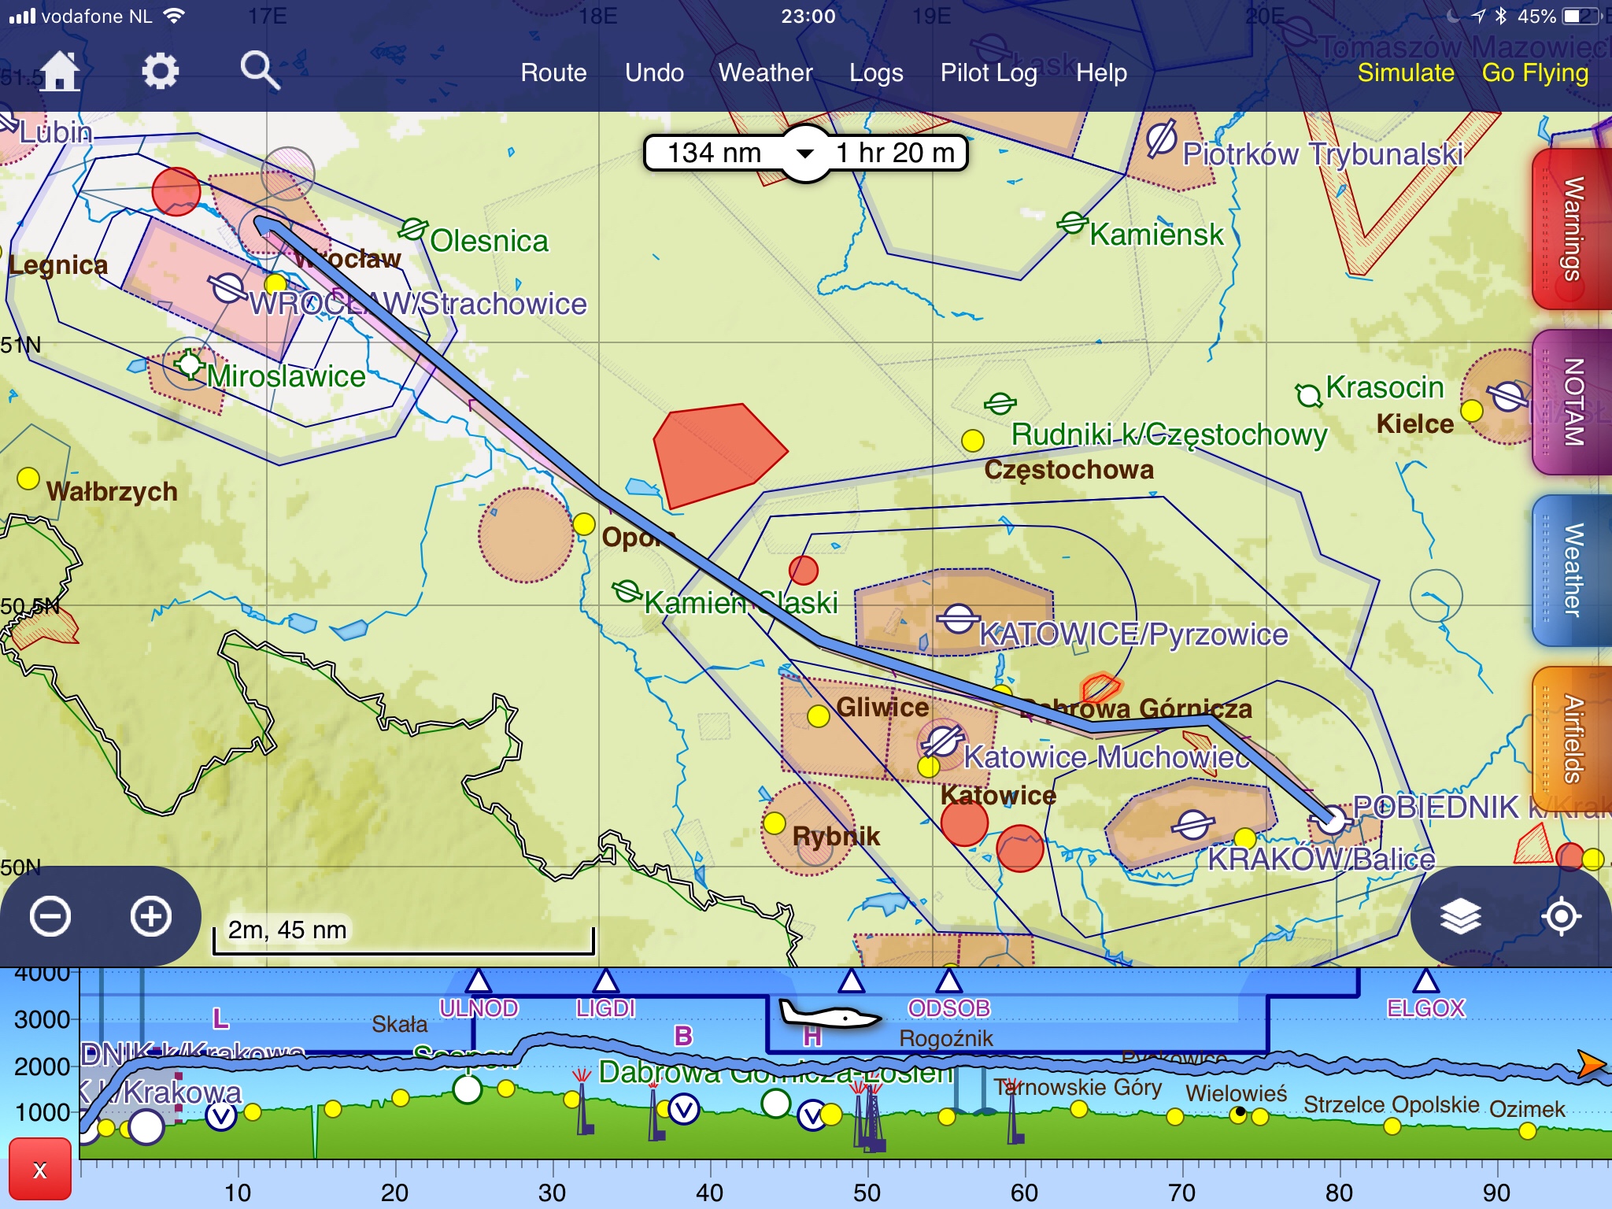Tap the ELGOX waypoint marker in profile
The image size is (1612, 1209).
1426,982
